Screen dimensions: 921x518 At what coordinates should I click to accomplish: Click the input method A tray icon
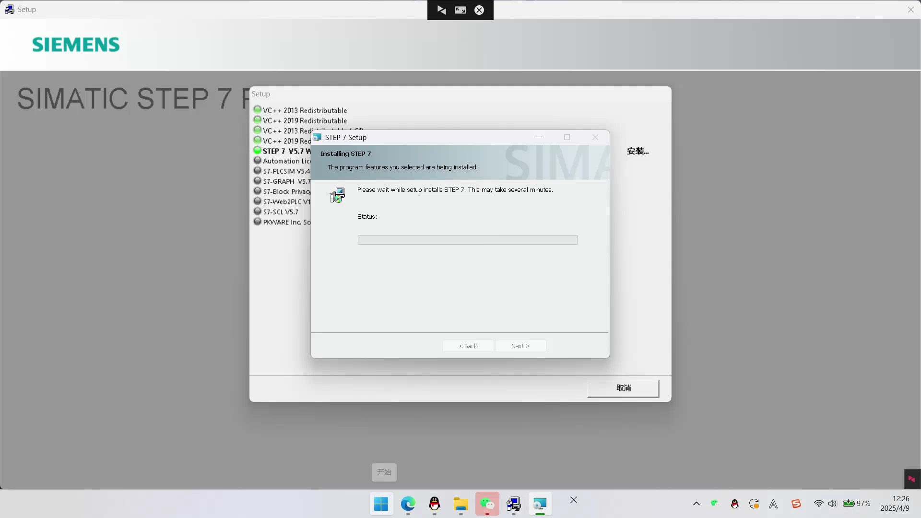click(x=773, y=504)
